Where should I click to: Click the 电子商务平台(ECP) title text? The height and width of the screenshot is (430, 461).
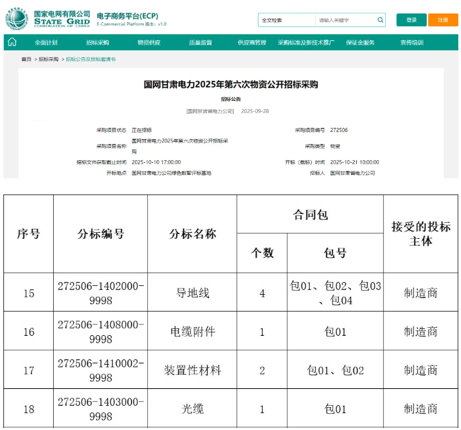coord(127,15)
